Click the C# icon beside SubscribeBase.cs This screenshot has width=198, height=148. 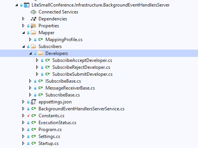point(40,95)
